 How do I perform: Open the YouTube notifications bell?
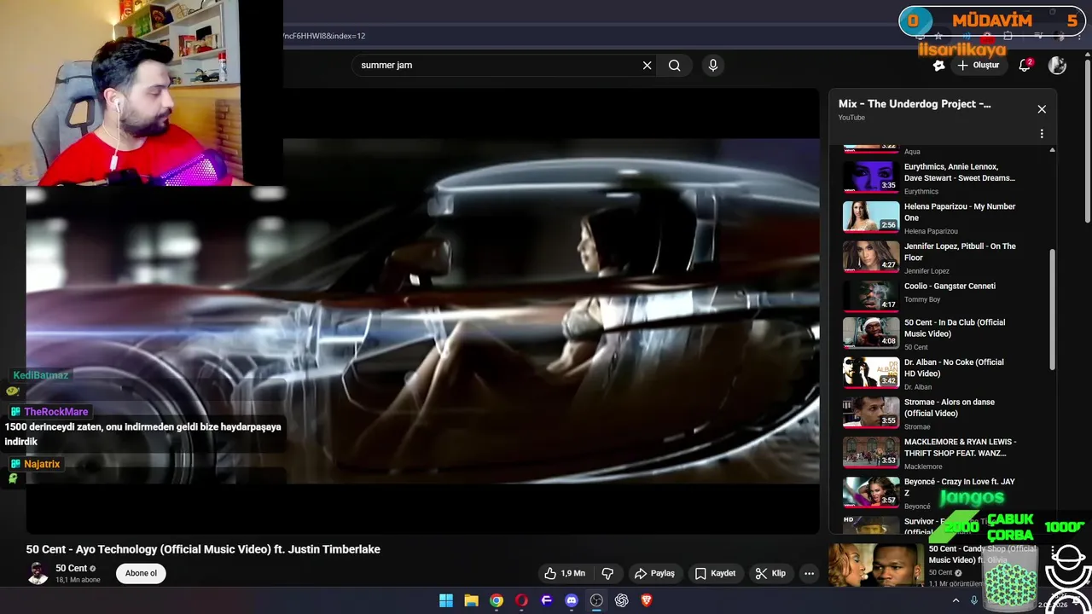(x=1025, y=66)
